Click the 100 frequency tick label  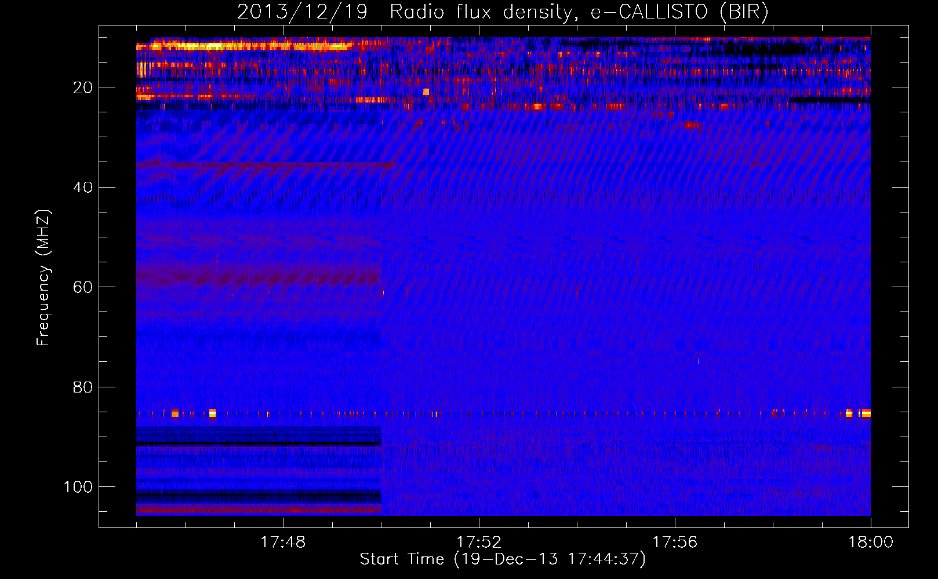point(78,487)
